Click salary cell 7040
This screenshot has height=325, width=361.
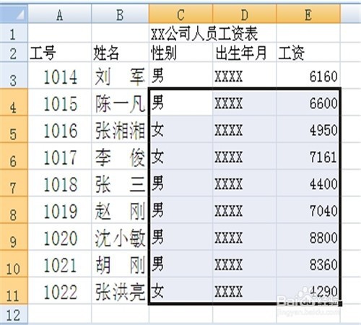point(308,210)
